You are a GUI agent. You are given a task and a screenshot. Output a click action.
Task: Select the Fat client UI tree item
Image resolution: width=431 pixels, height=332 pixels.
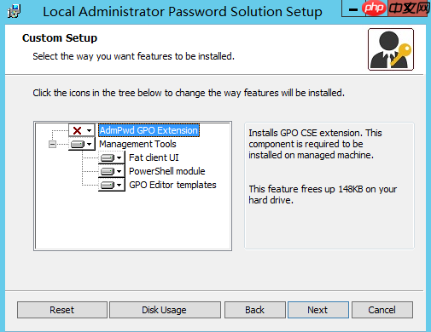click(154, 157)
